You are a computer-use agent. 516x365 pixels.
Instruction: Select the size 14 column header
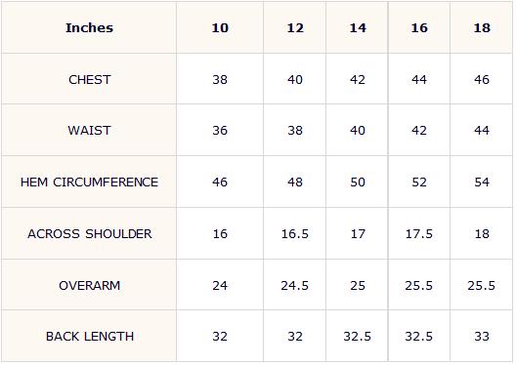pyautogui.click(x=358, y=28)
